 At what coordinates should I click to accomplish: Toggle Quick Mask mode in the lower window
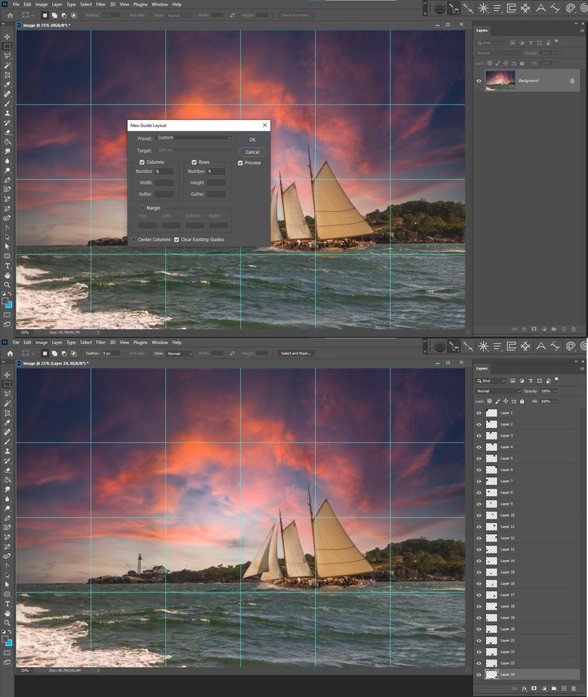click(7, 652)
